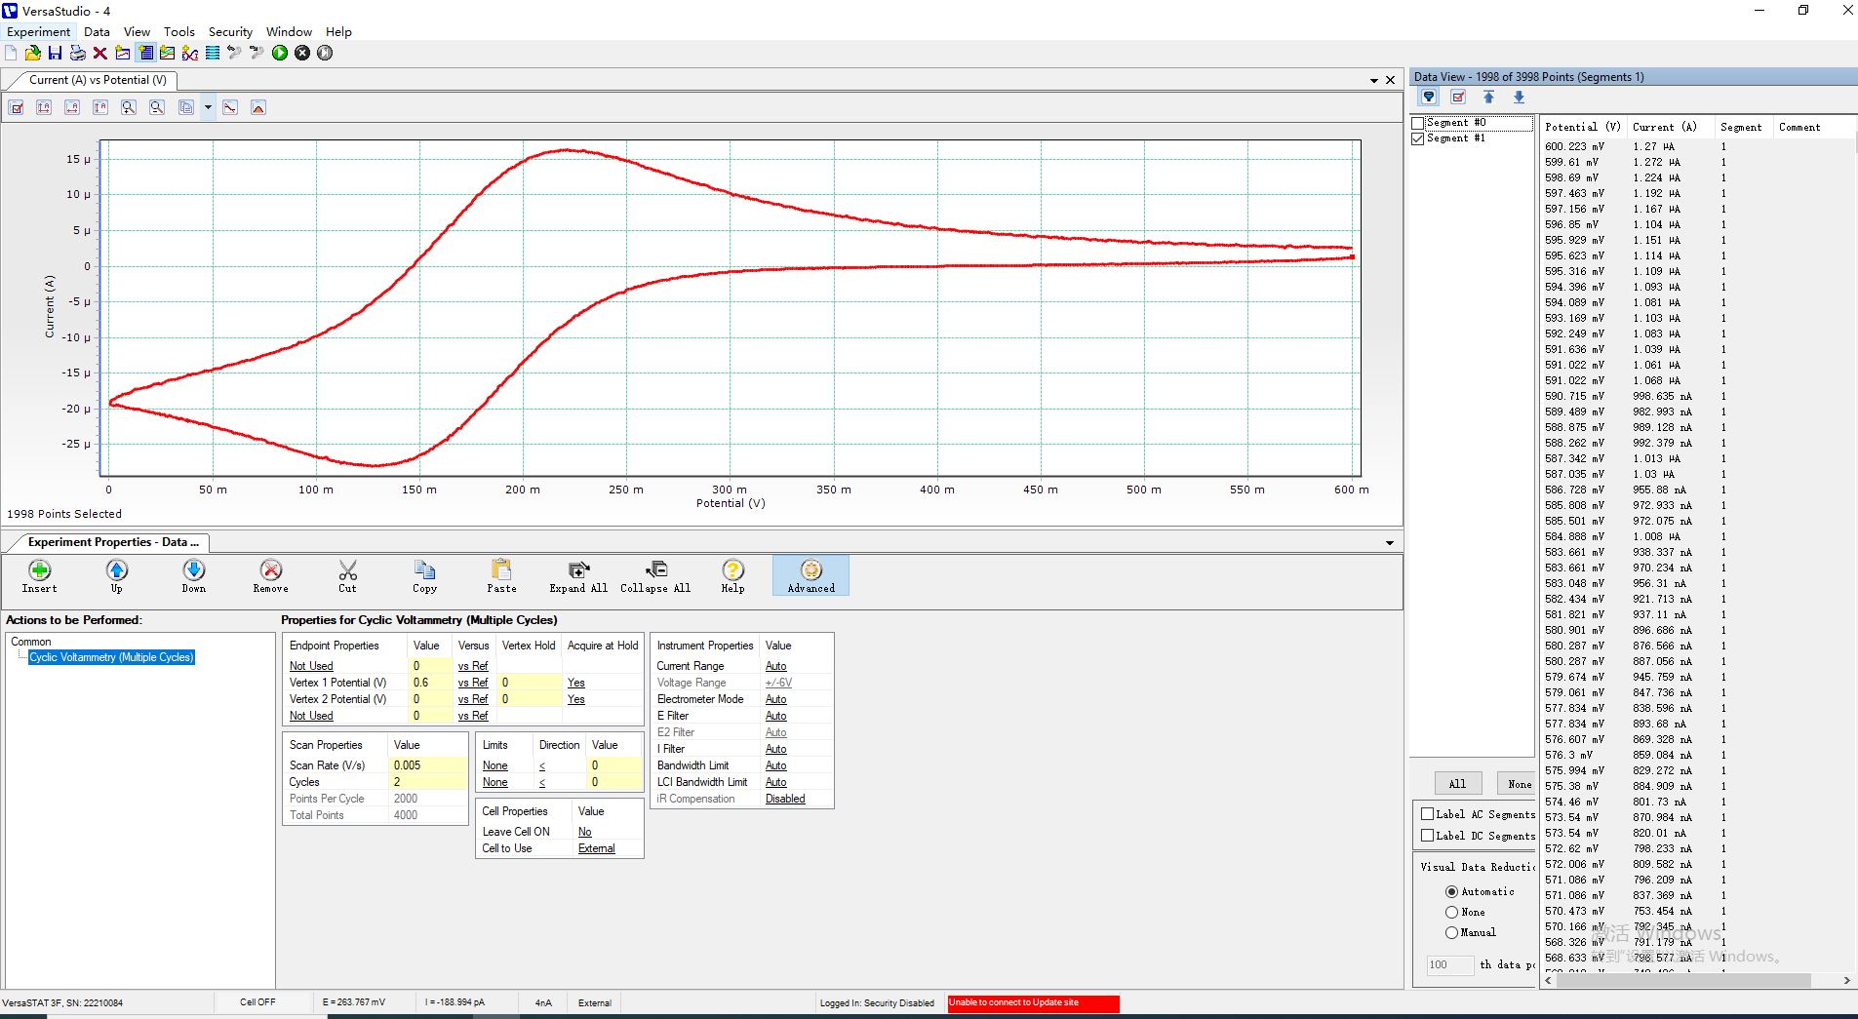
Task: Open the copy icon dropdown arrow
Action: click(x=208, y=107)
